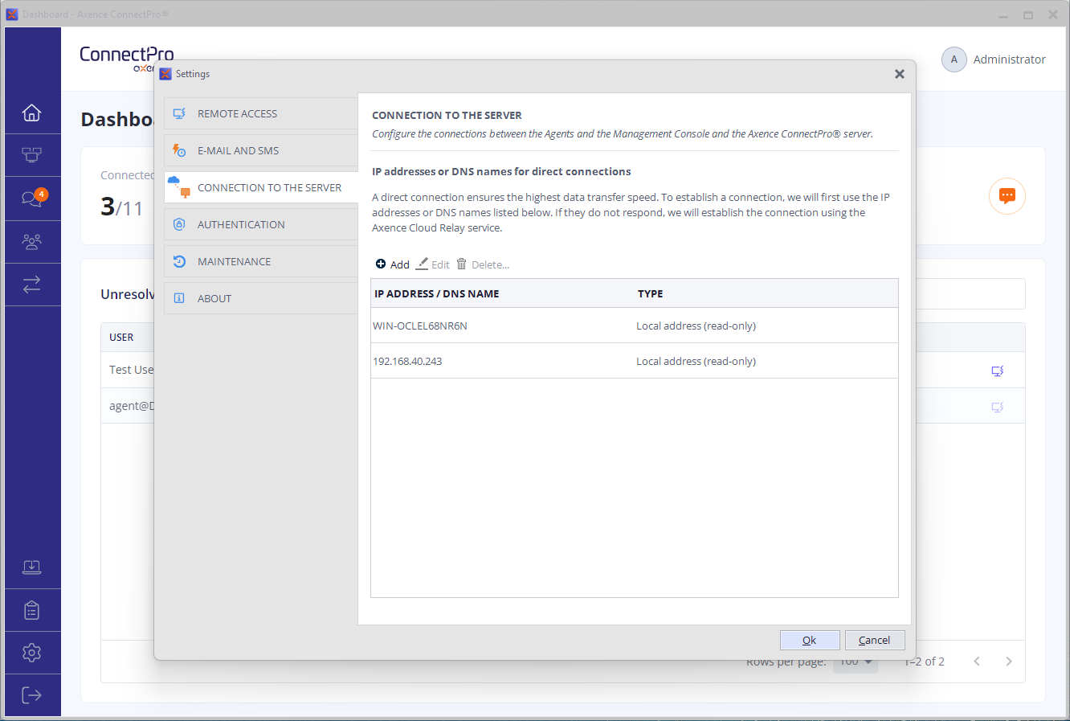Click the Delete... toolbar button
The height and width of the screenshot is (721, 1070).
[483, 264]
